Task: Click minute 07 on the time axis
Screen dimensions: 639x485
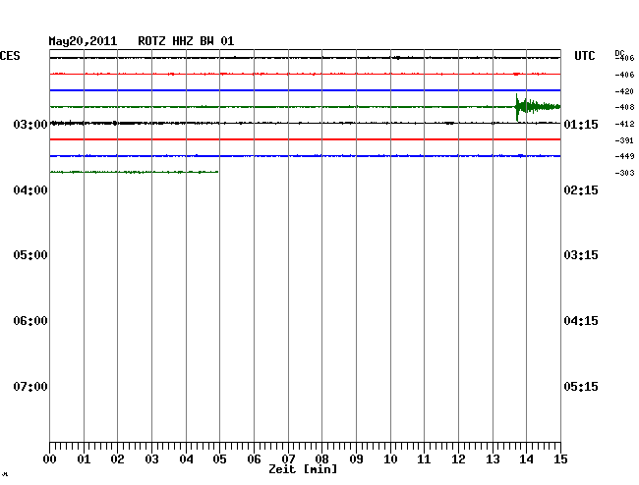Action: (288, 459)
